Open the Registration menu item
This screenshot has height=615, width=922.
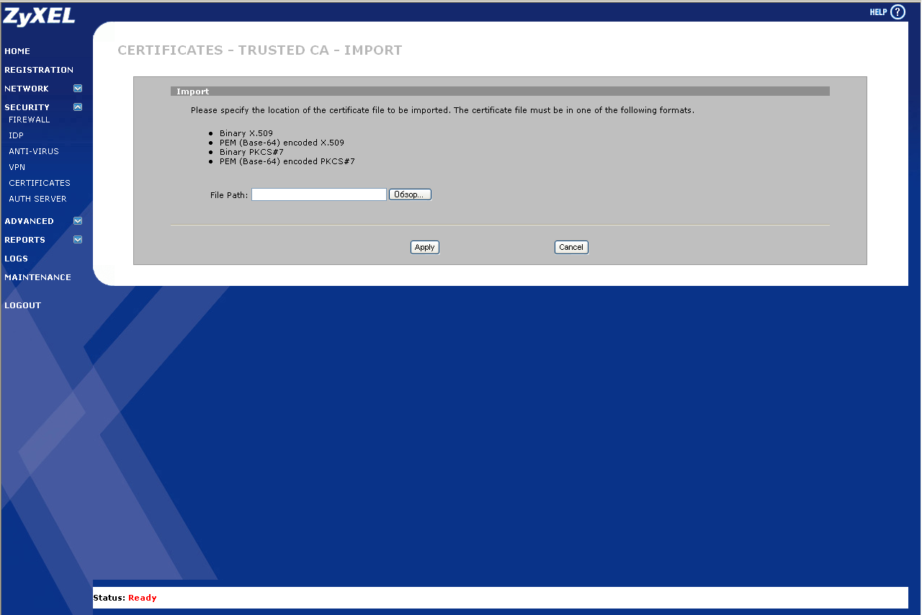pos(39,70)
